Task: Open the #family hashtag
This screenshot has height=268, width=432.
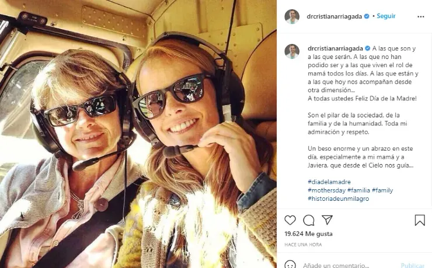Action: tap(382, 190)
